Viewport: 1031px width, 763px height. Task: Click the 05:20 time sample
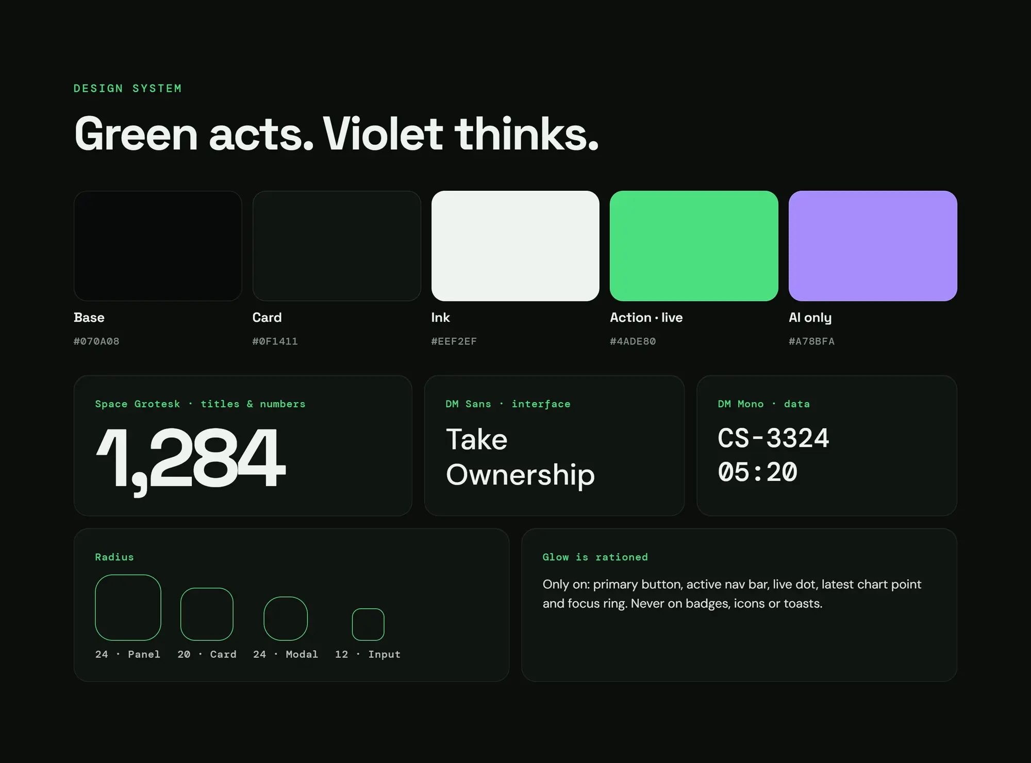757,472
